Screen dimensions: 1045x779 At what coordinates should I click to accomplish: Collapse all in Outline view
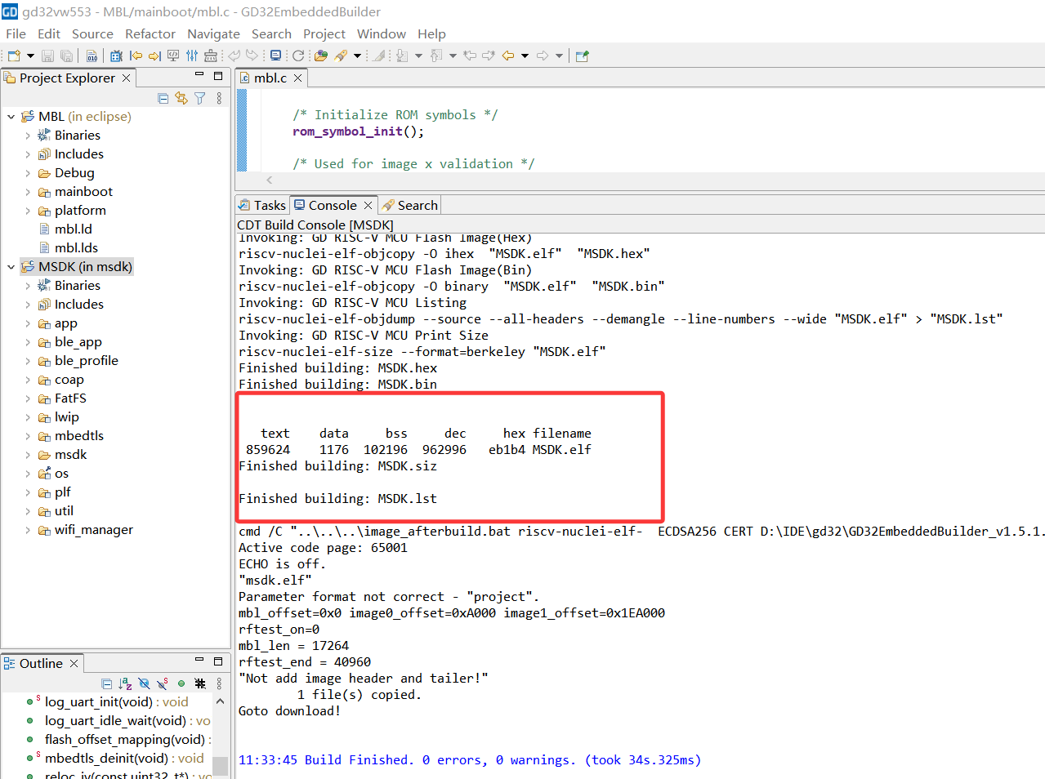click(x=107, y=683)
